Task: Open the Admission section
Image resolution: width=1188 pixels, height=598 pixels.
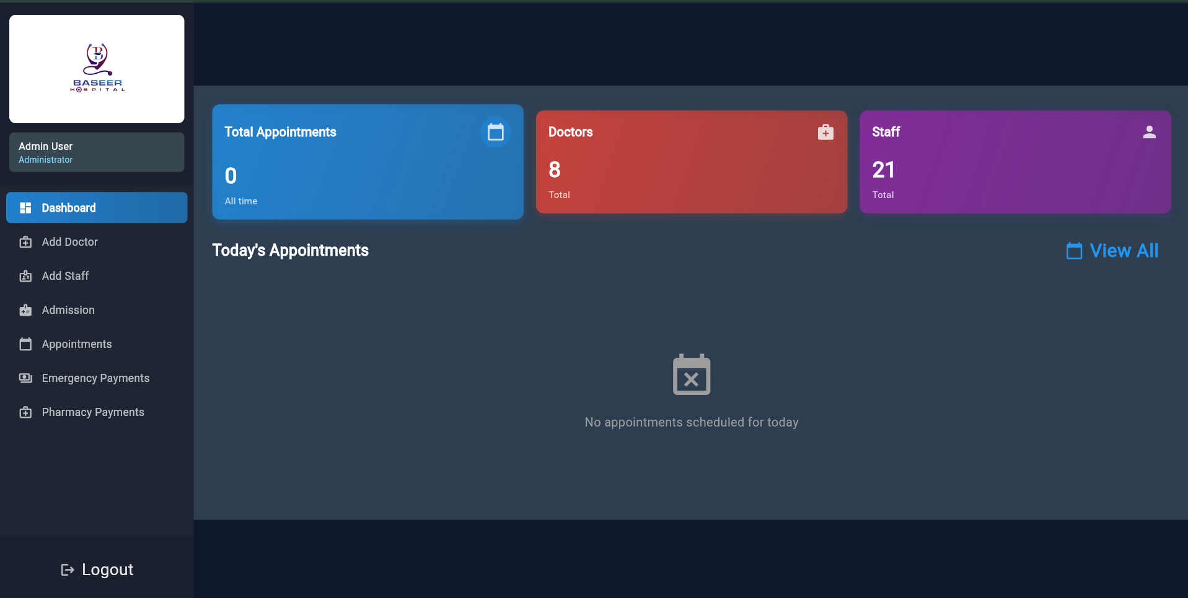Action: click(68, 310)
